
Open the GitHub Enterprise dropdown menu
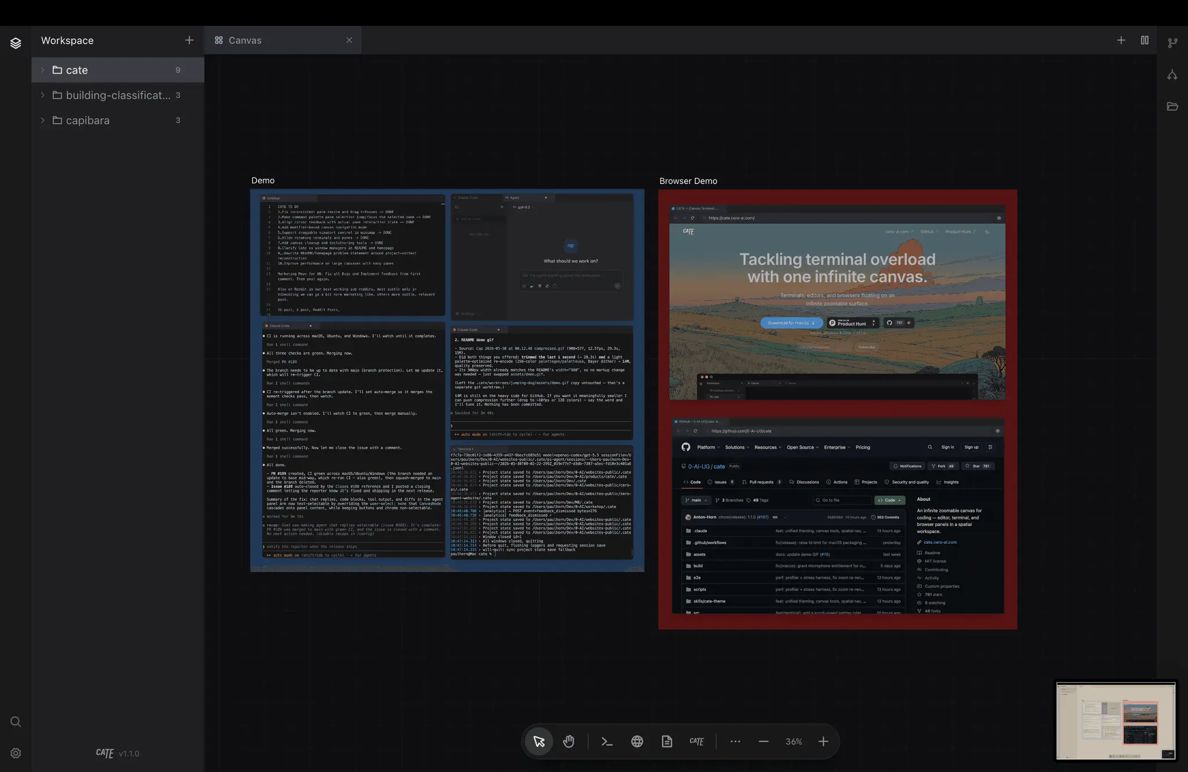pos(837,447)
